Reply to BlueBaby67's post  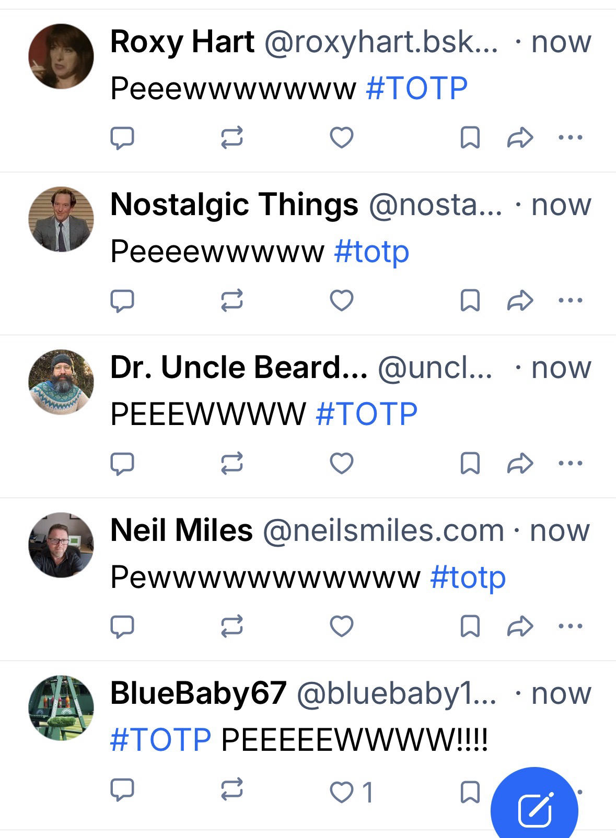click(122, 790)
